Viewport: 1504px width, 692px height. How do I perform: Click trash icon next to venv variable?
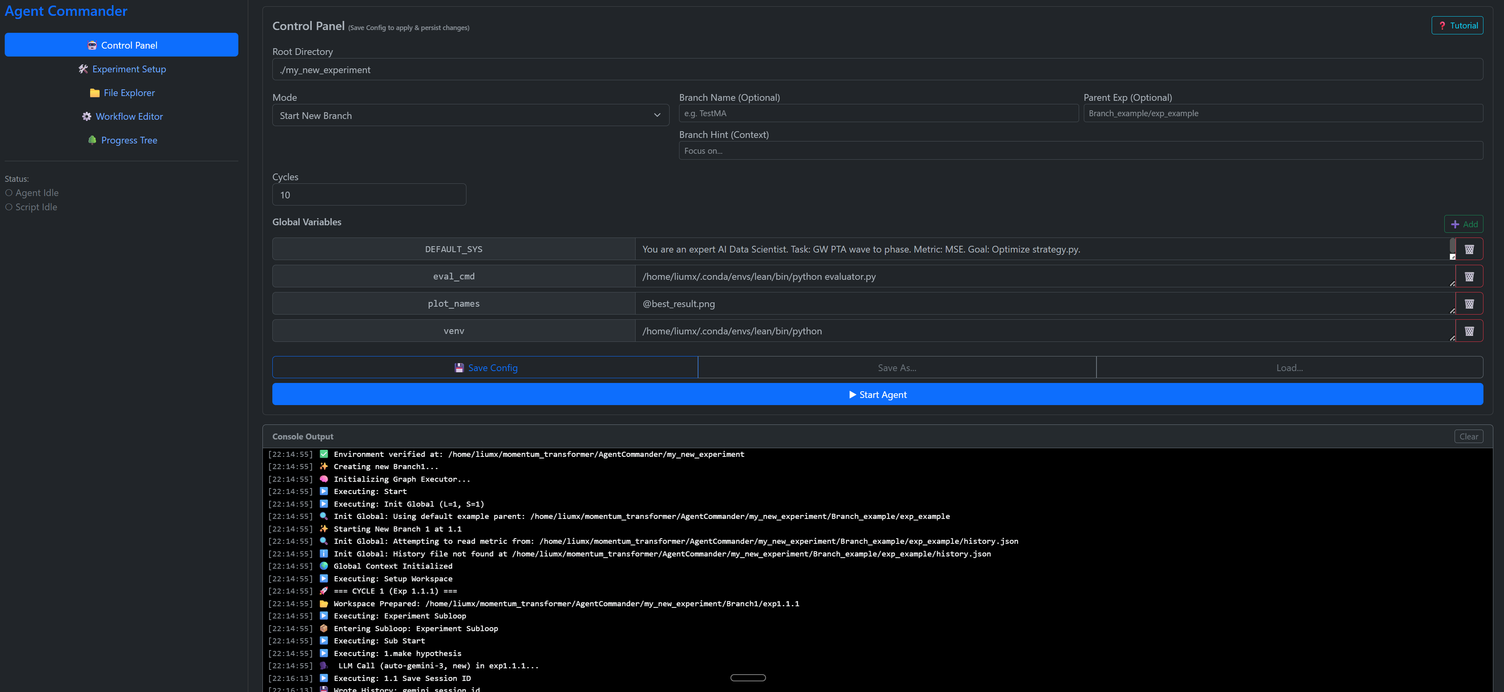[1469, 331]
